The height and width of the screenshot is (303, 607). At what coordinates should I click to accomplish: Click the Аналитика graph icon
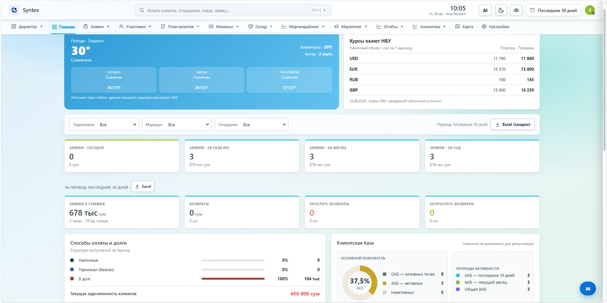coord(415,27)
